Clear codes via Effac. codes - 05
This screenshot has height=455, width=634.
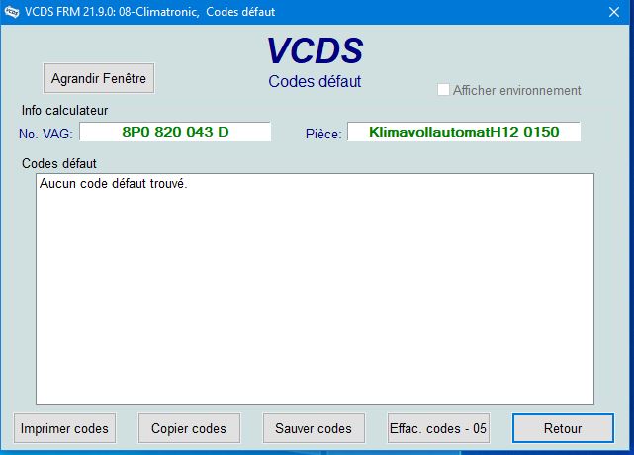(x=438, y=428)
